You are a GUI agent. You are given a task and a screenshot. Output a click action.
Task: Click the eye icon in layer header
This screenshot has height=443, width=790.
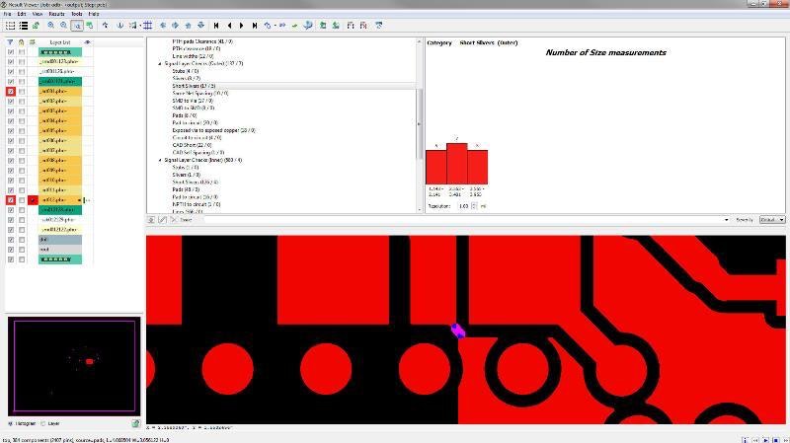[x=88, y=42]
